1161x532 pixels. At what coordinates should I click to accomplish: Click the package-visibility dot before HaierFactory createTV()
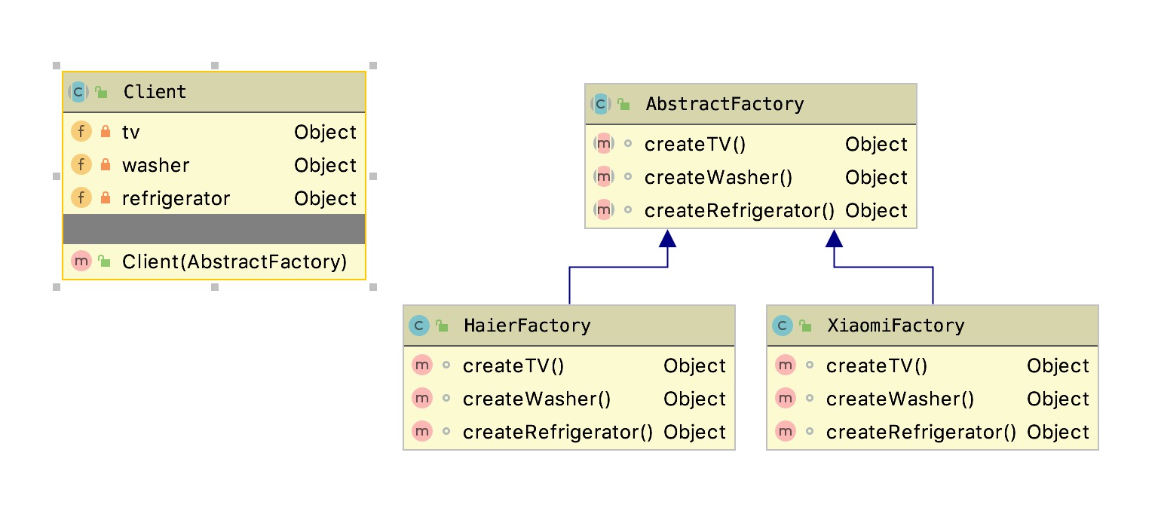pyautogui.click(x=446, y=365)
